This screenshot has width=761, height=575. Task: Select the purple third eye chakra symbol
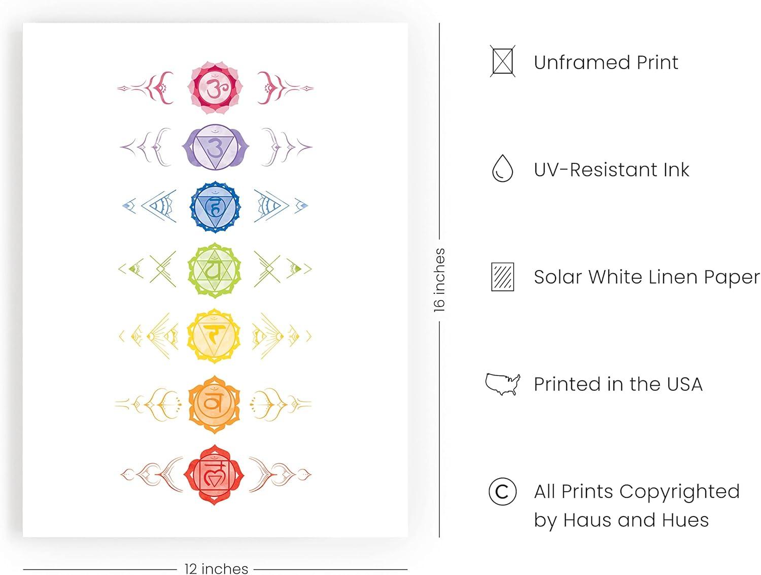click(215, 147)
